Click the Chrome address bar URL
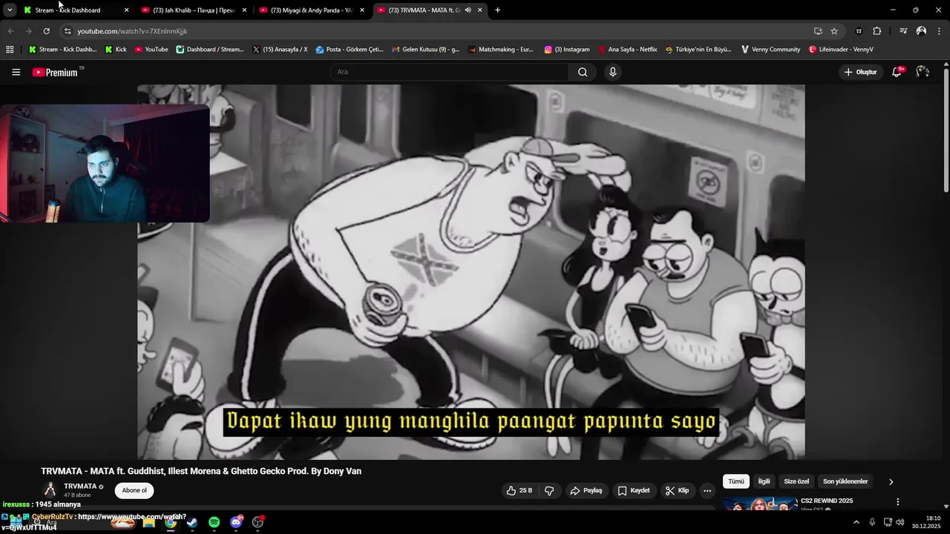Image resolution: width=950 pixels, height=534 pixels. (x=132, y=31)
